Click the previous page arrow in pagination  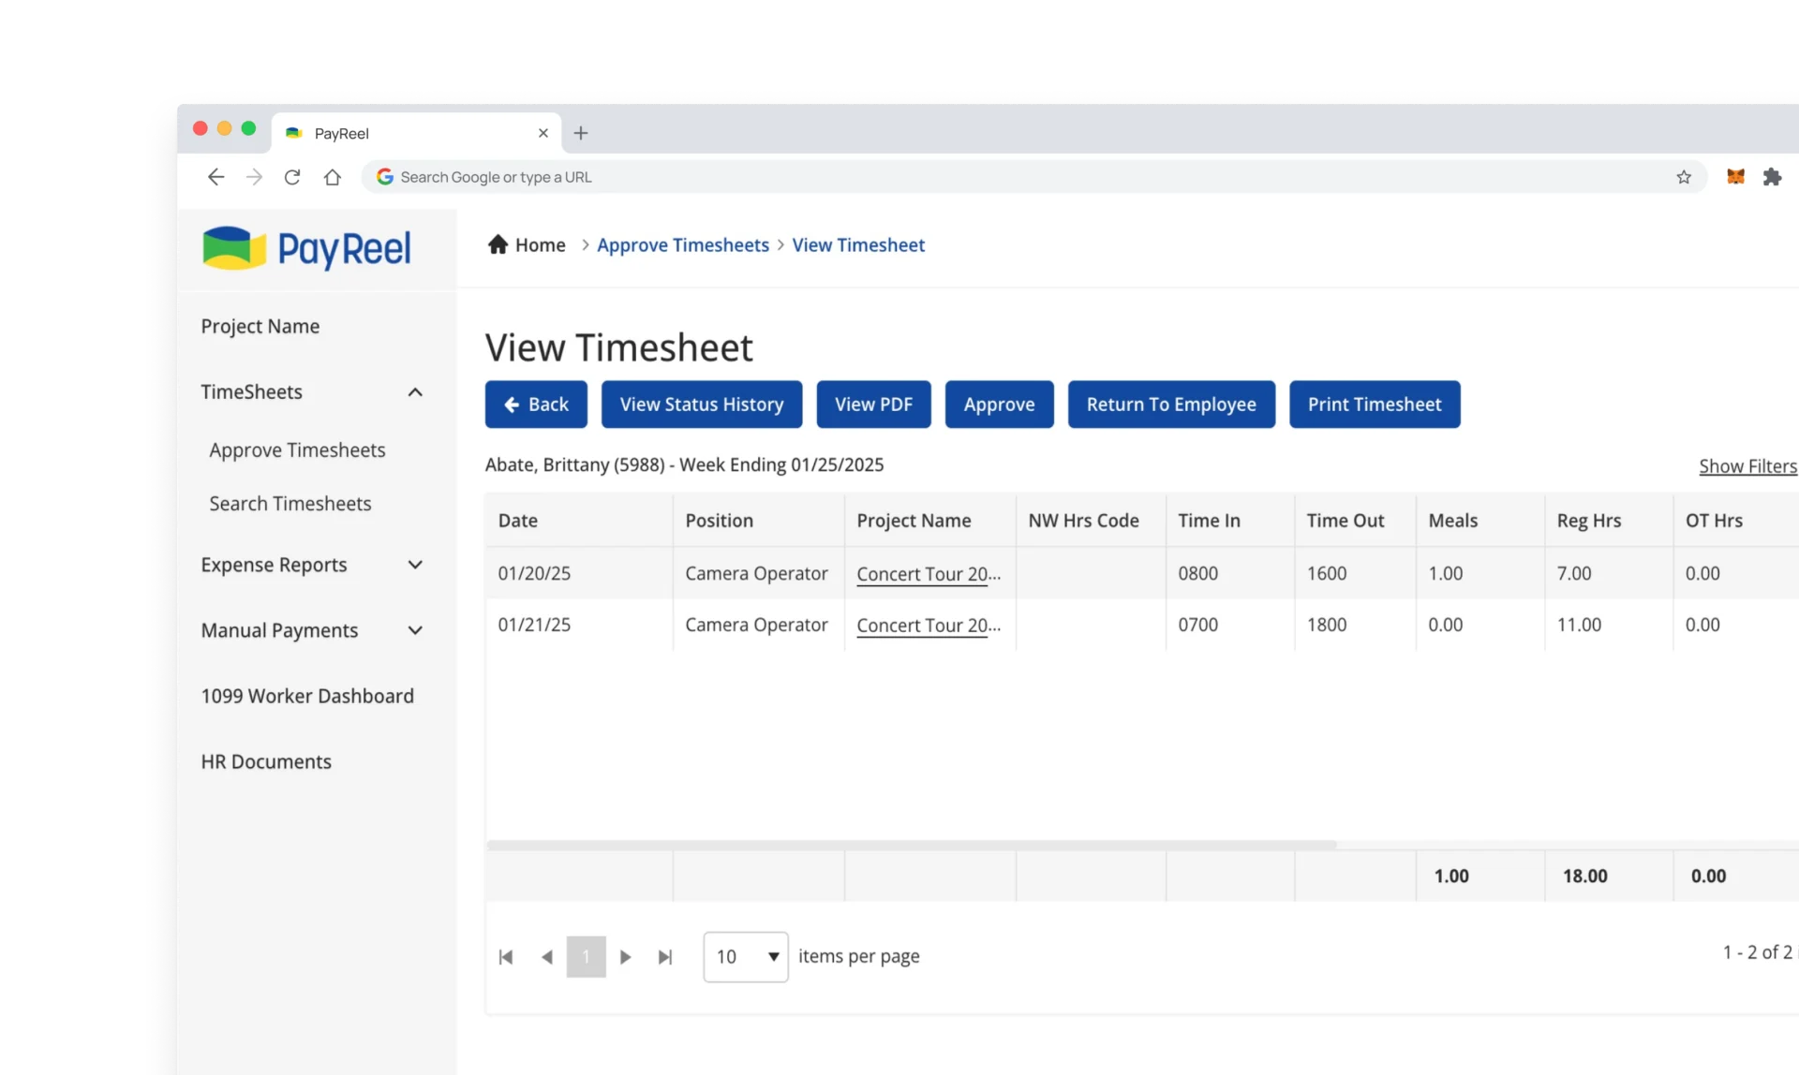pos(546,956)
